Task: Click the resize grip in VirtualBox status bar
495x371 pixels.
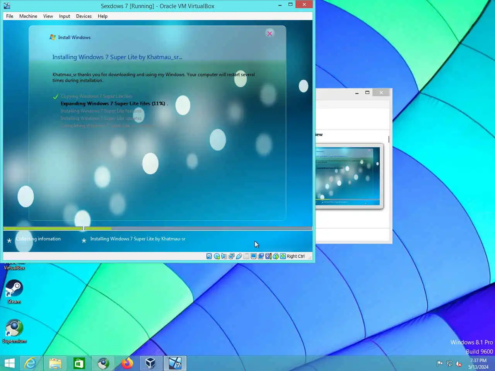Action: pos(309,257)
